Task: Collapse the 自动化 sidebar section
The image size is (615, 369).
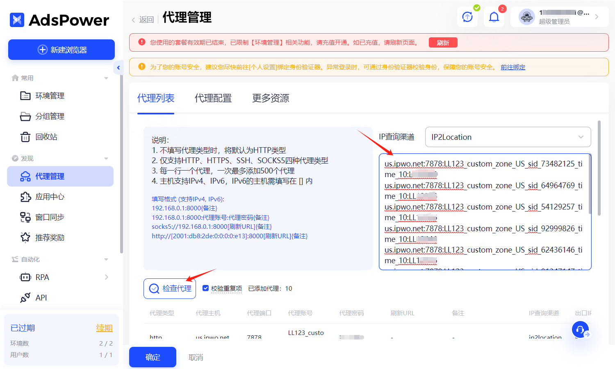Action: [106, 259]
